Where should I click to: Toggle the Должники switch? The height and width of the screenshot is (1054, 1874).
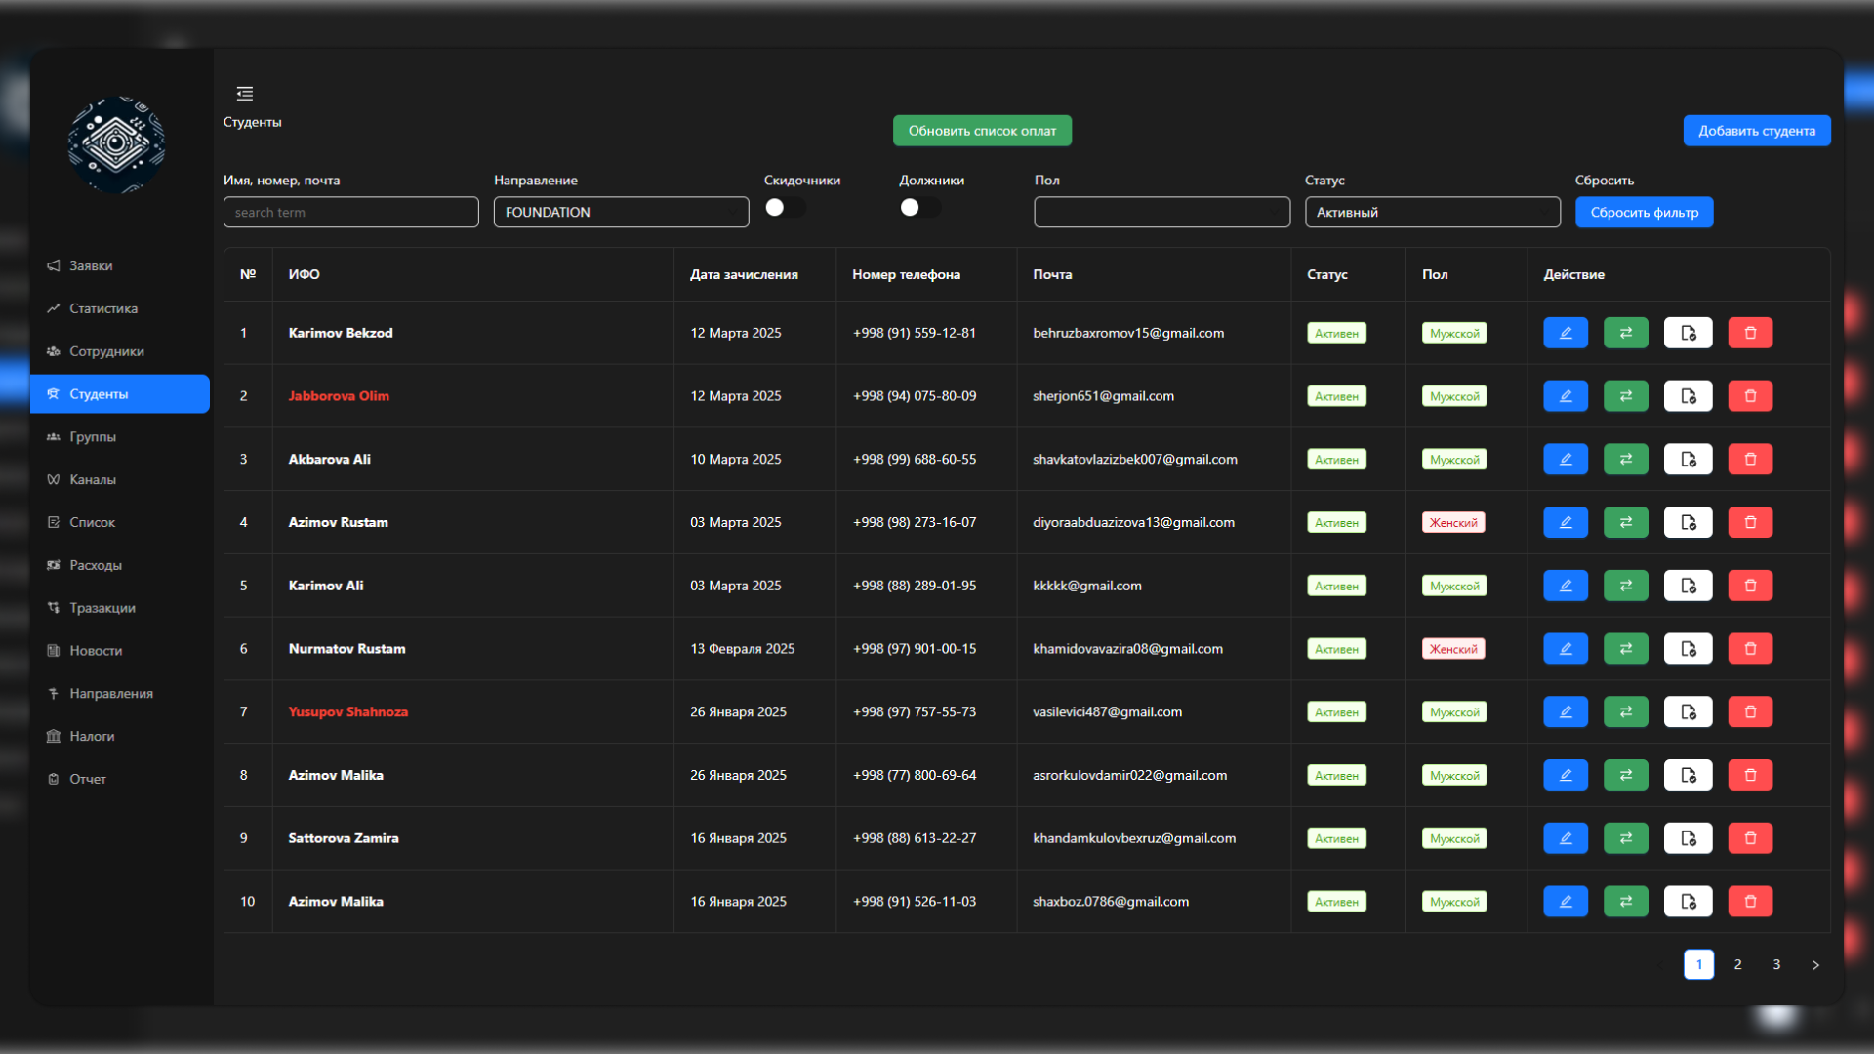coord(920,208)
